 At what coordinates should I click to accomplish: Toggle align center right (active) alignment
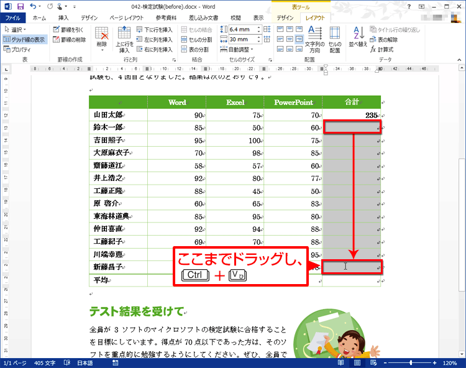point(299,39)
